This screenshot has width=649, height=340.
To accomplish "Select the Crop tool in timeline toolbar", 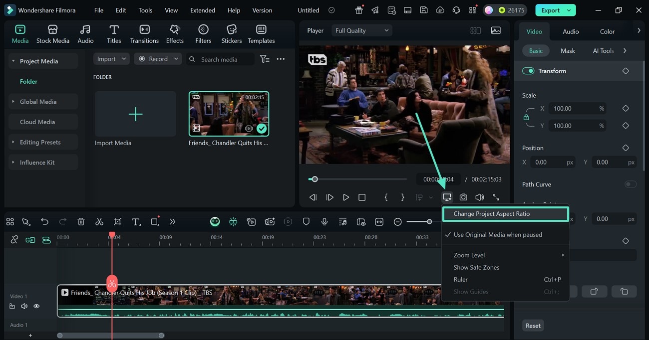I will click(118, 221).
